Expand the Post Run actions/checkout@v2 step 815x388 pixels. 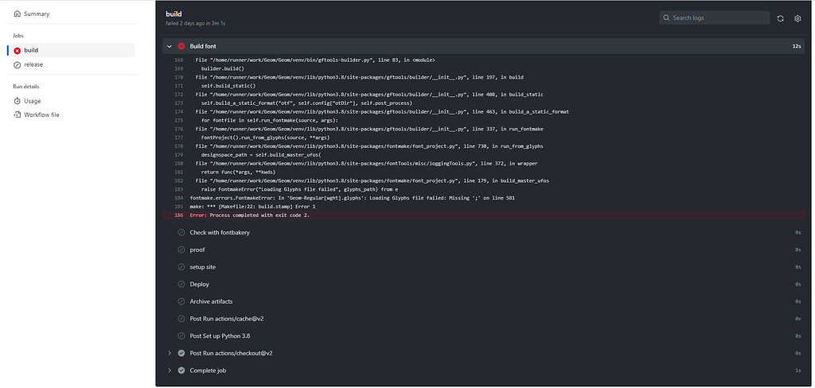pos(169,353)
